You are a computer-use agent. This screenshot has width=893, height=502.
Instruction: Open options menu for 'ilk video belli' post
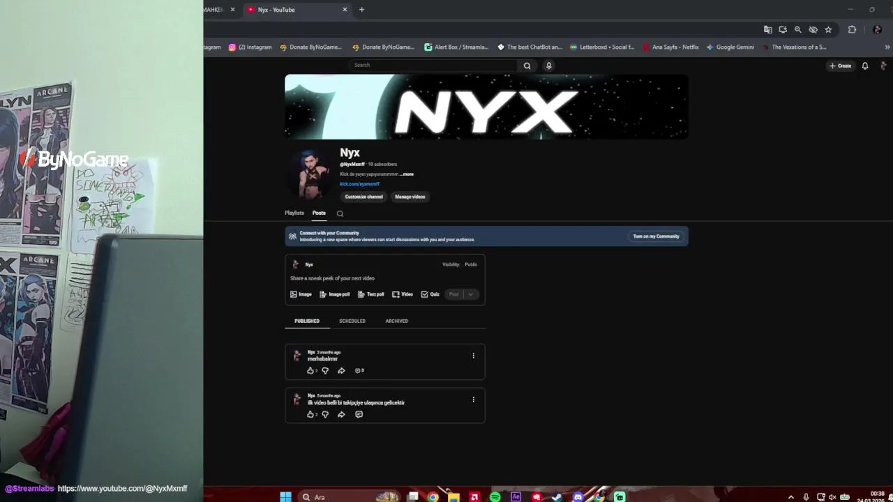click(x=473, y=400)
